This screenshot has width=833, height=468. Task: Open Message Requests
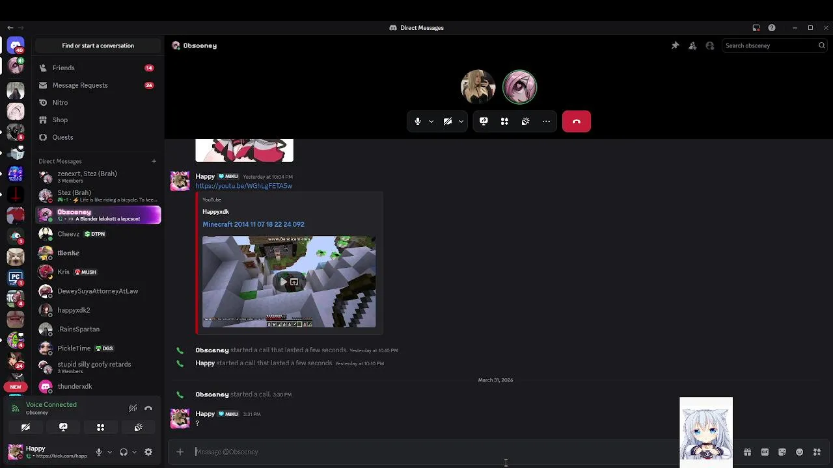point(98,85)
